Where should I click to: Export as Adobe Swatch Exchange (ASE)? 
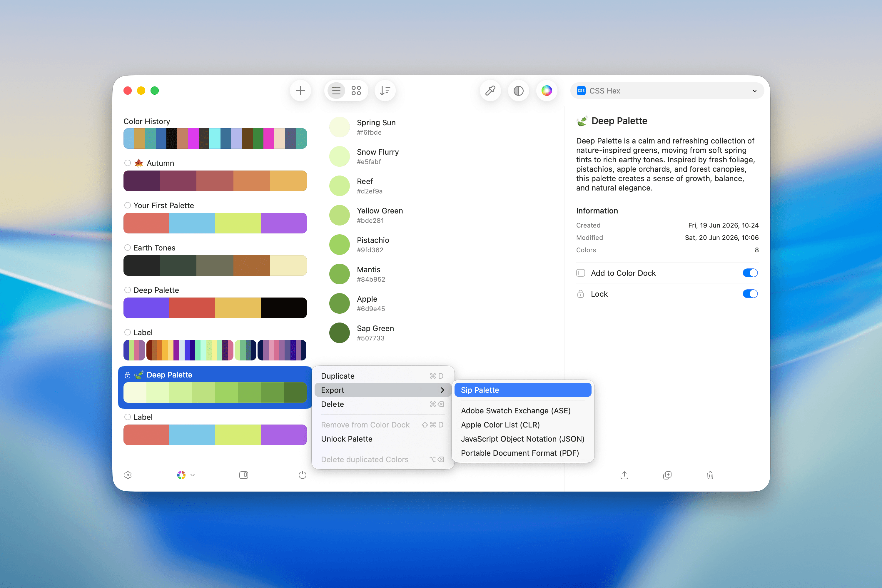pos(523,411)
